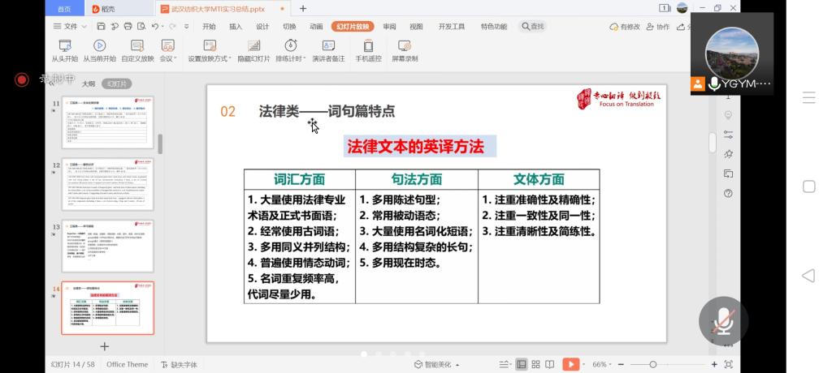Launch phone remote control (手机遥控)
This screenshot has width=832, height=373.
(368, 50)
